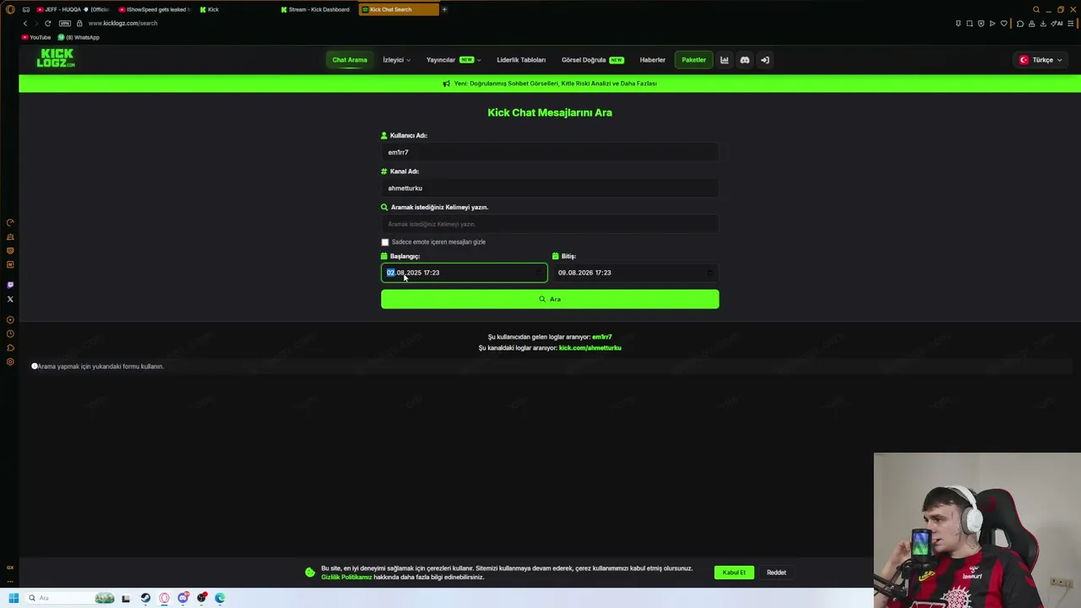Open Steam from the taskbar
Screen dimensions: 1081x608
145,598
